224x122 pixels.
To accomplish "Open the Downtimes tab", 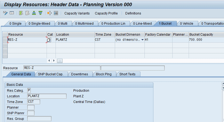I will (x=80, y=74).
